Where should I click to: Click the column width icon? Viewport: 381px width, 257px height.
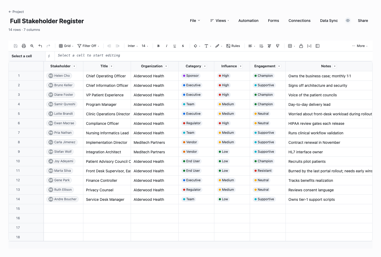click(x=309, y=46)
